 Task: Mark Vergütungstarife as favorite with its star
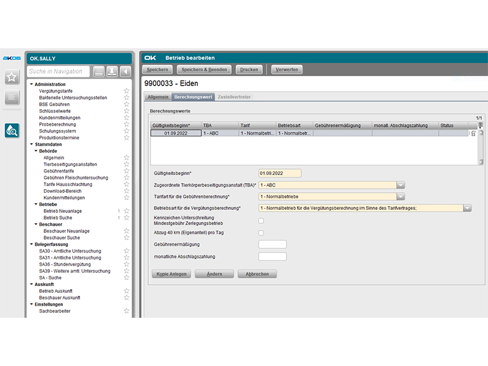tap(126, 91)
